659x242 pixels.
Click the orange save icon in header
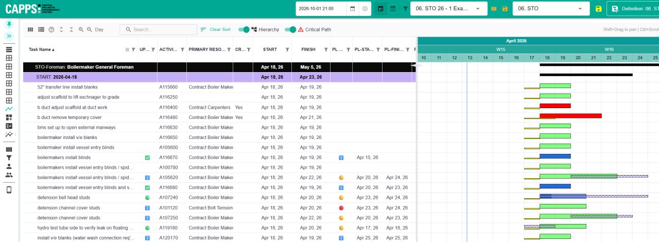click(x=505, y=9)
